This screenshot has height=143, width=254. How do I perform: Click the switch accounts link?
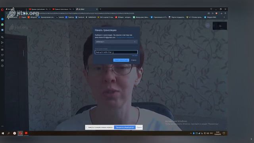pyautogui.click(x=125, y=37)
